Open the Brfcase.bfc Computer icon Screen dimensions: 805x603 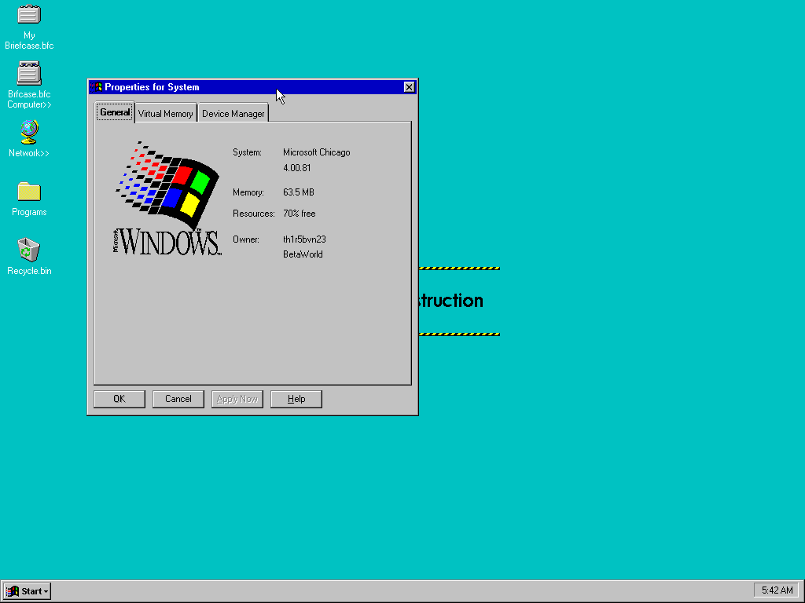pyautogui.click(x=28, y=75)
